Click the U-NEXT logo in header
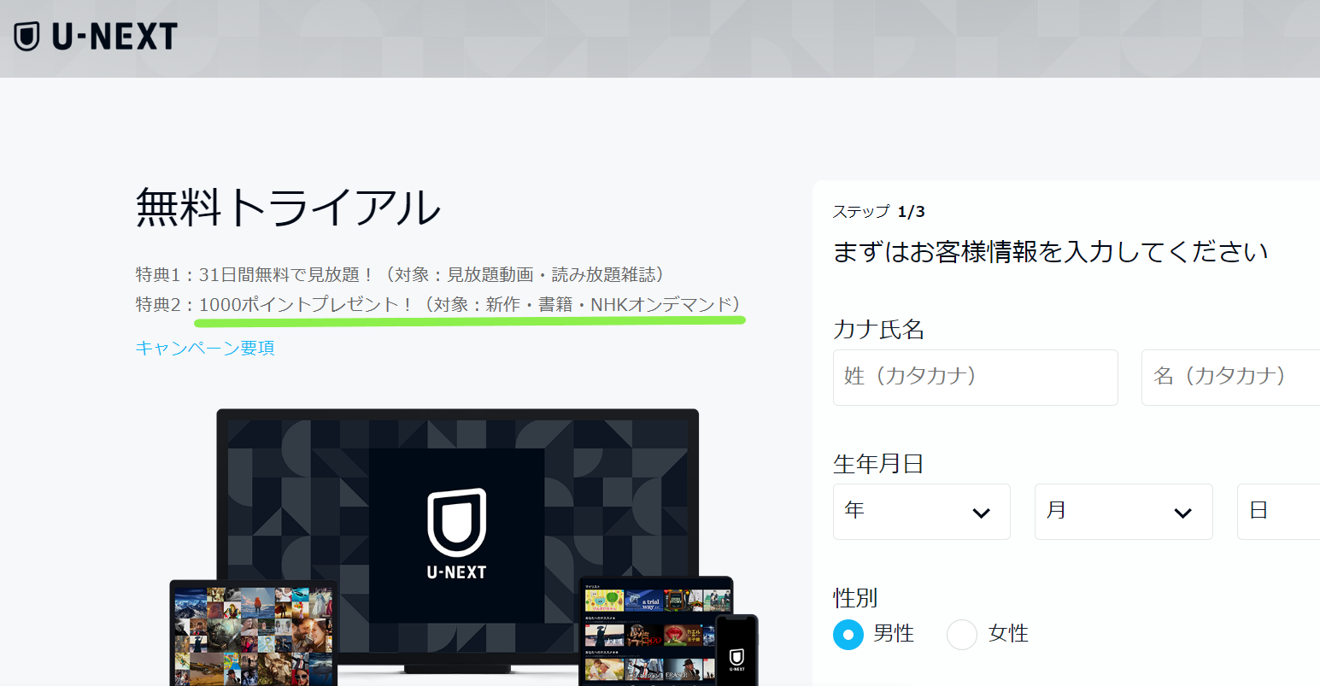 click(x=96, y=36)
